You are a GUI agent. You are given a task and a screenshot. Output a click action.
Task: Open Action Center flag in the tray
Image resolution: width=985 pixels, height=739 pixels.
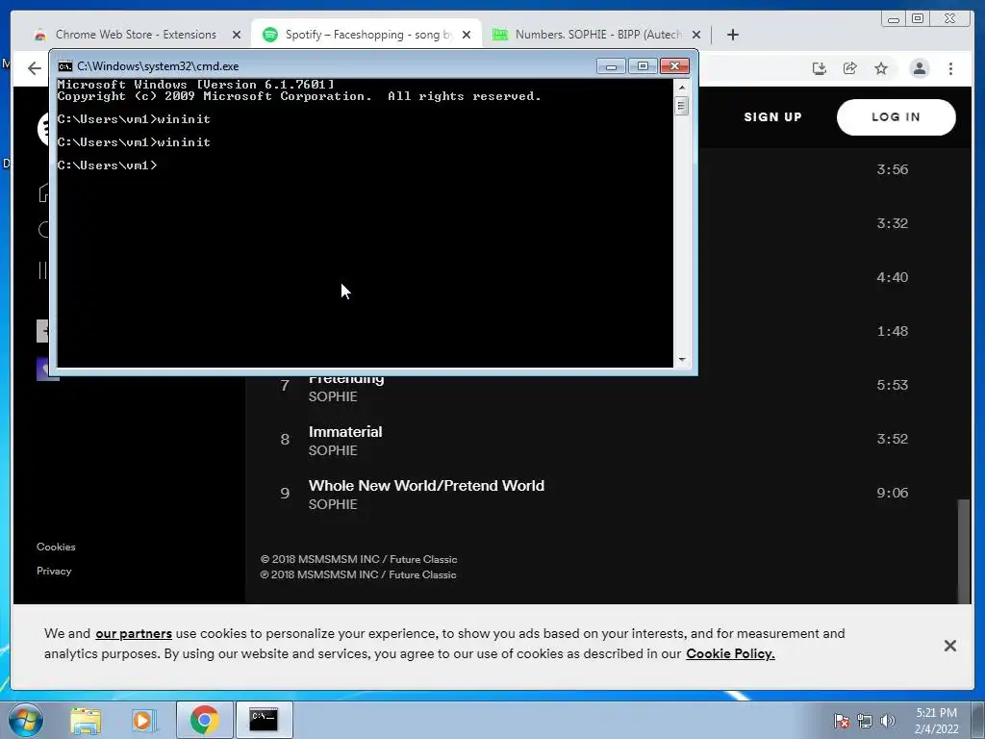(841, 721)
